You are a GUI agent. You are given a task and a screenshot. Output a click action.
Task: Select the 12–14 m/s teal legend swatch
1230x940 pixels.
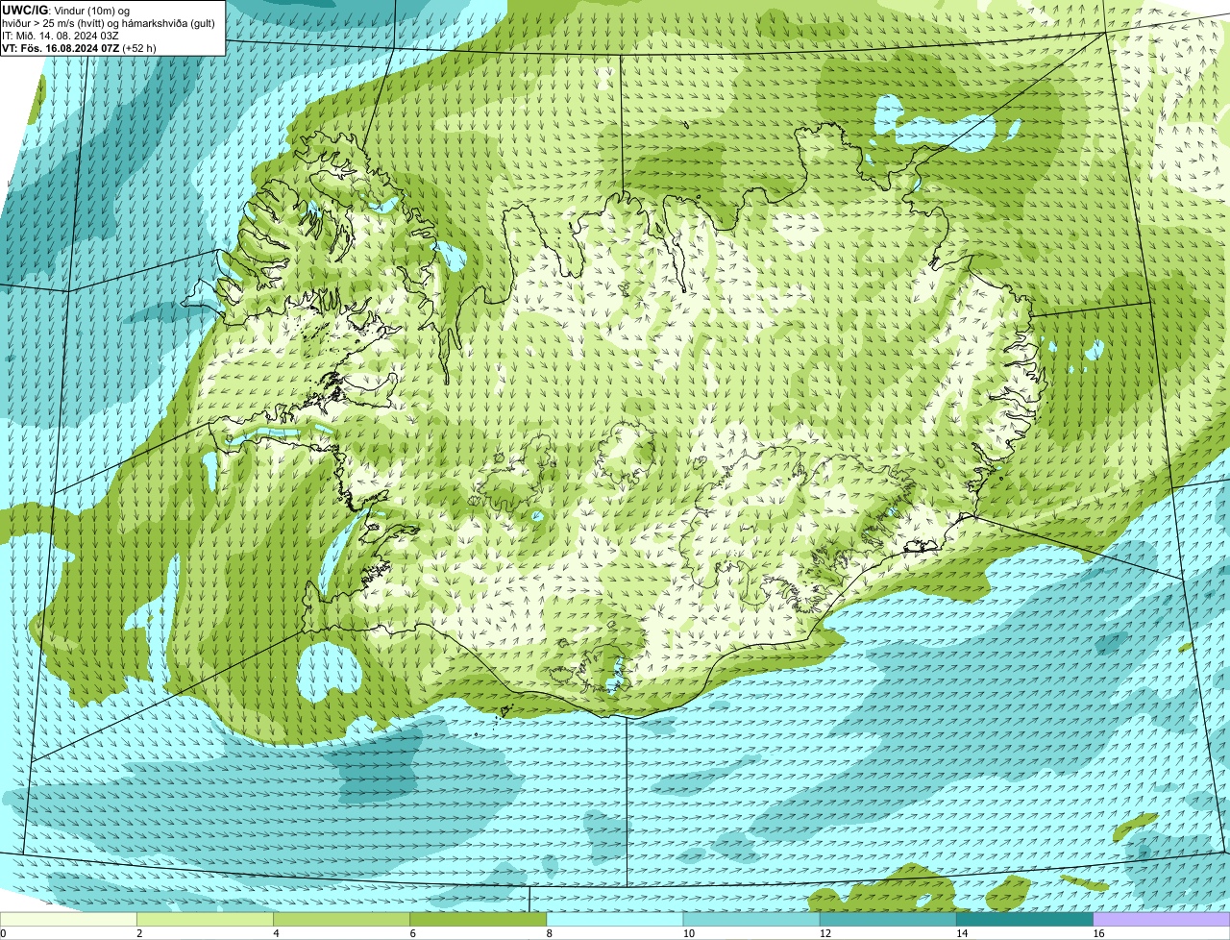889,920
